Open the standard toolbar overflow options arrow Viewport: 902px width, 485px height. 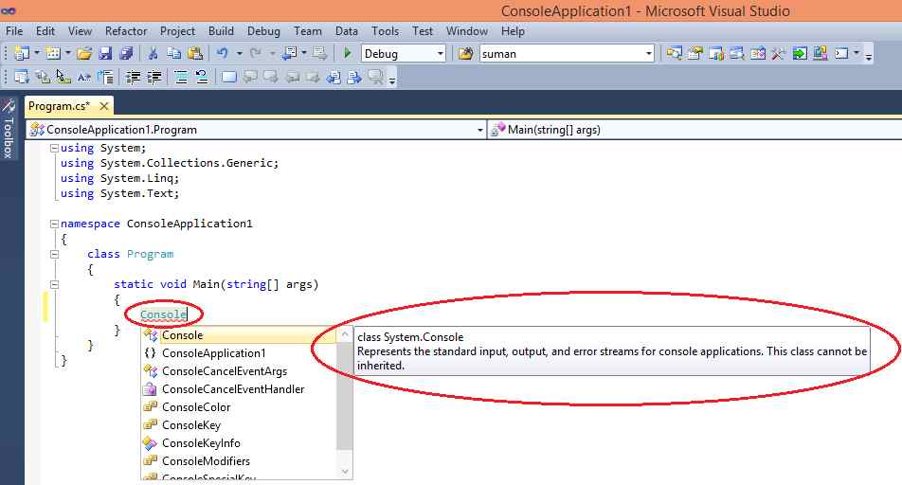point(869,55)
